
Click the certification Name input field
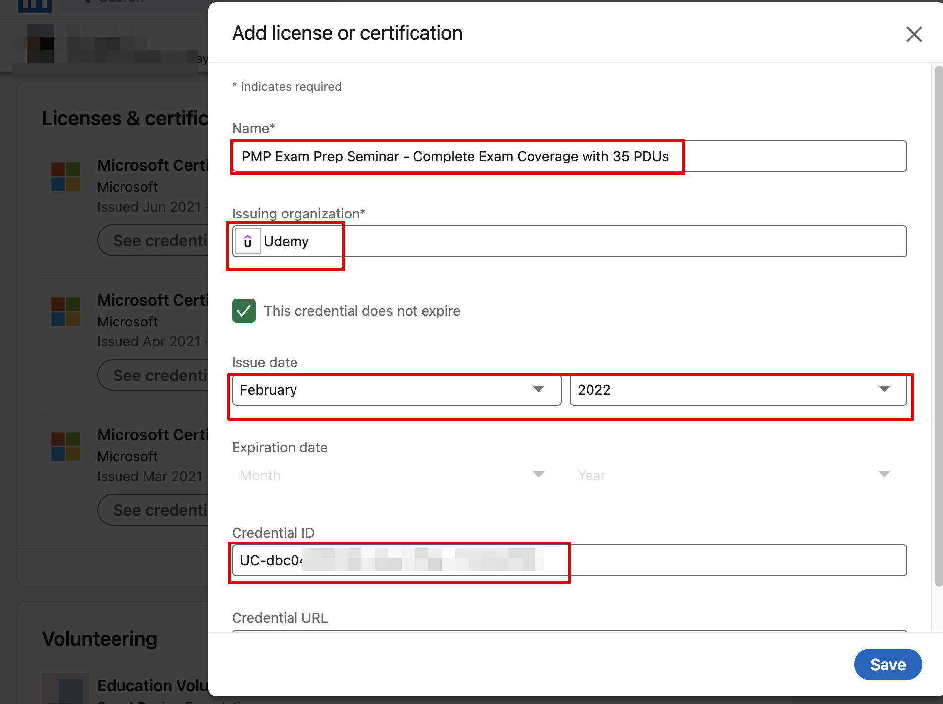pos(569,157)
